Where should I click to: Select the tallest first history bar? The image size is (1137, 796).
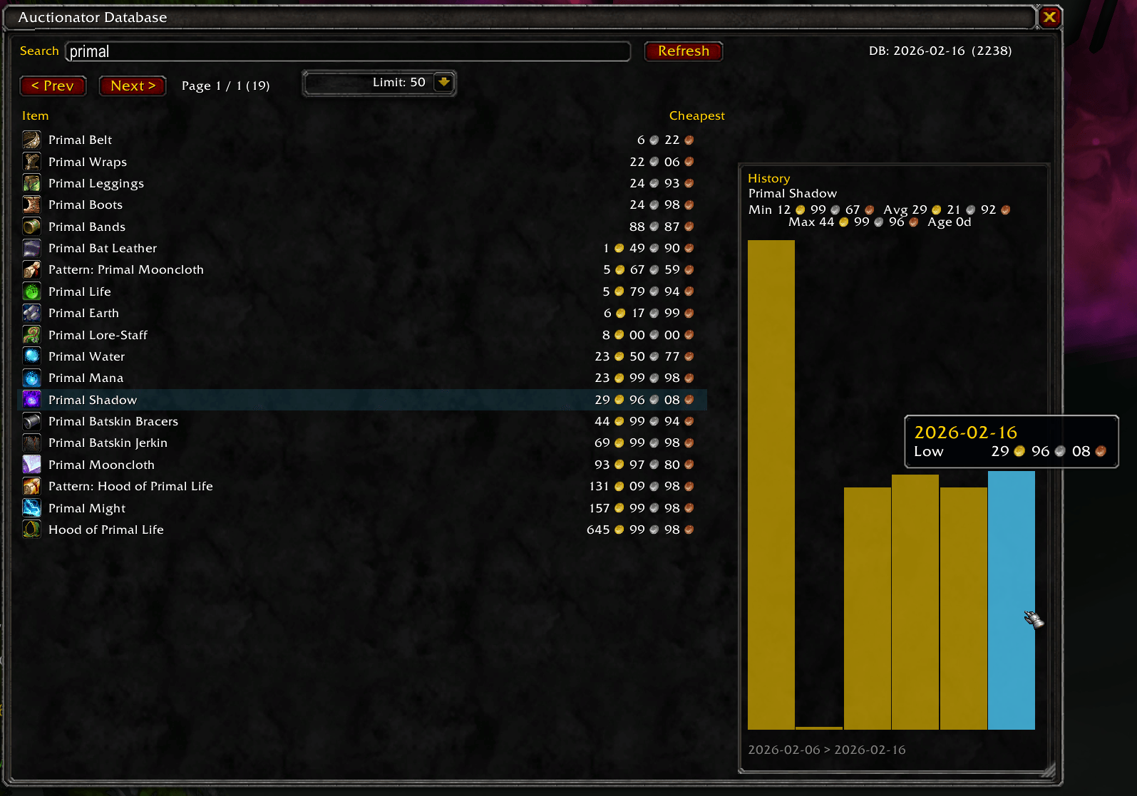(771, 485)
